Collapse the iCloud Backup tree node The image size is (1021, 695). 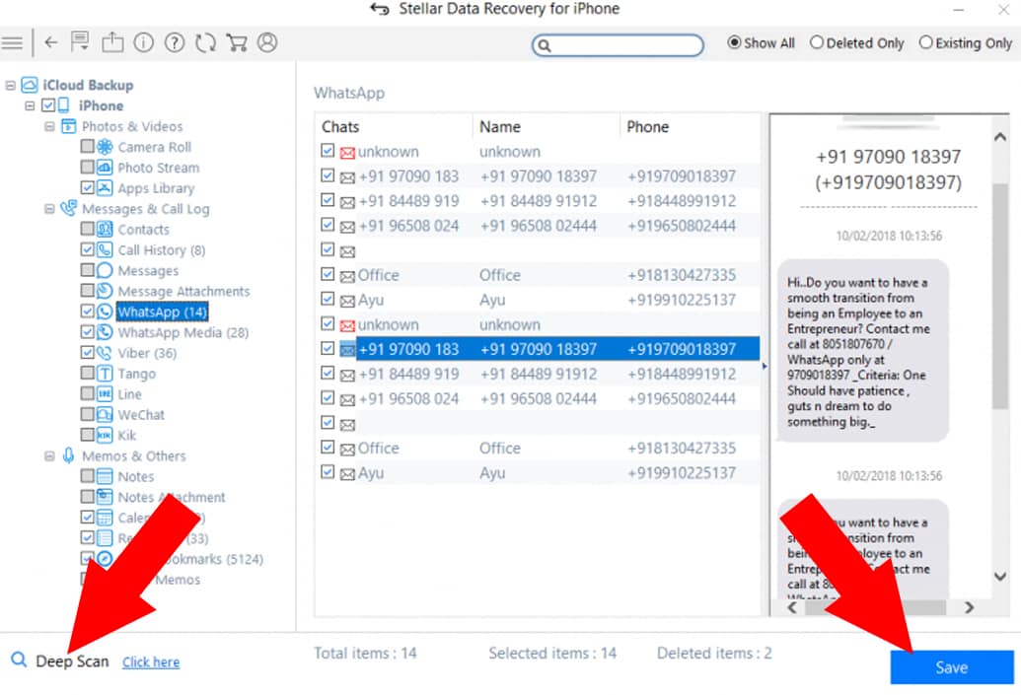click(x=10, y=86)
